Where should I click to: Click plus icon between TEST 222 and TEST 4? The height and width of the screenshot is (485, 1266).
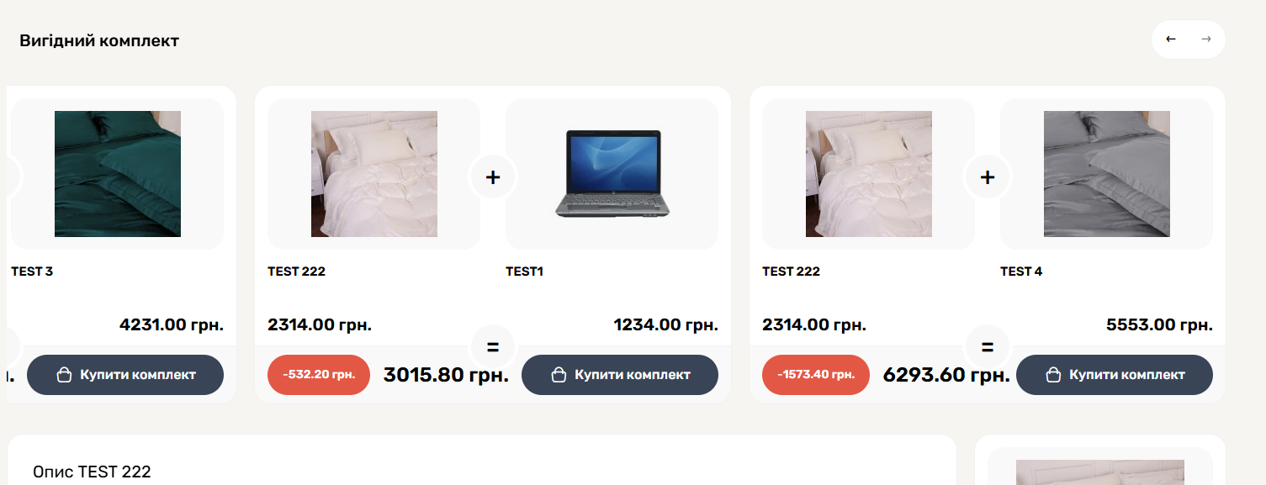click(988, 177)
